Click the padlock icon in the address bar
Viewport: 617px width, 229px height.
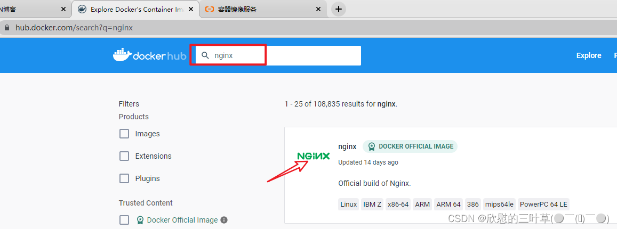point(6,28)
